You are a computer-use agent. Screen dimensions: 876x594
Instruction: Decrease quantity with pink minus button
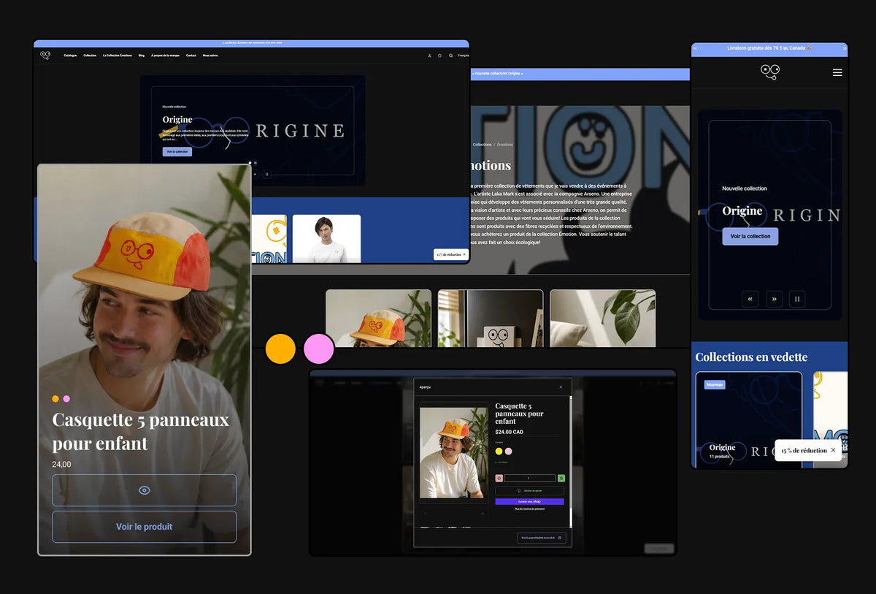[499, 478]
